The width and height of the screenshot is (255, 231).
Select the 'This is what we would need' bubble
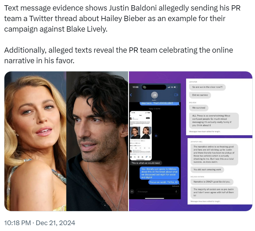[x=146, y=163]
